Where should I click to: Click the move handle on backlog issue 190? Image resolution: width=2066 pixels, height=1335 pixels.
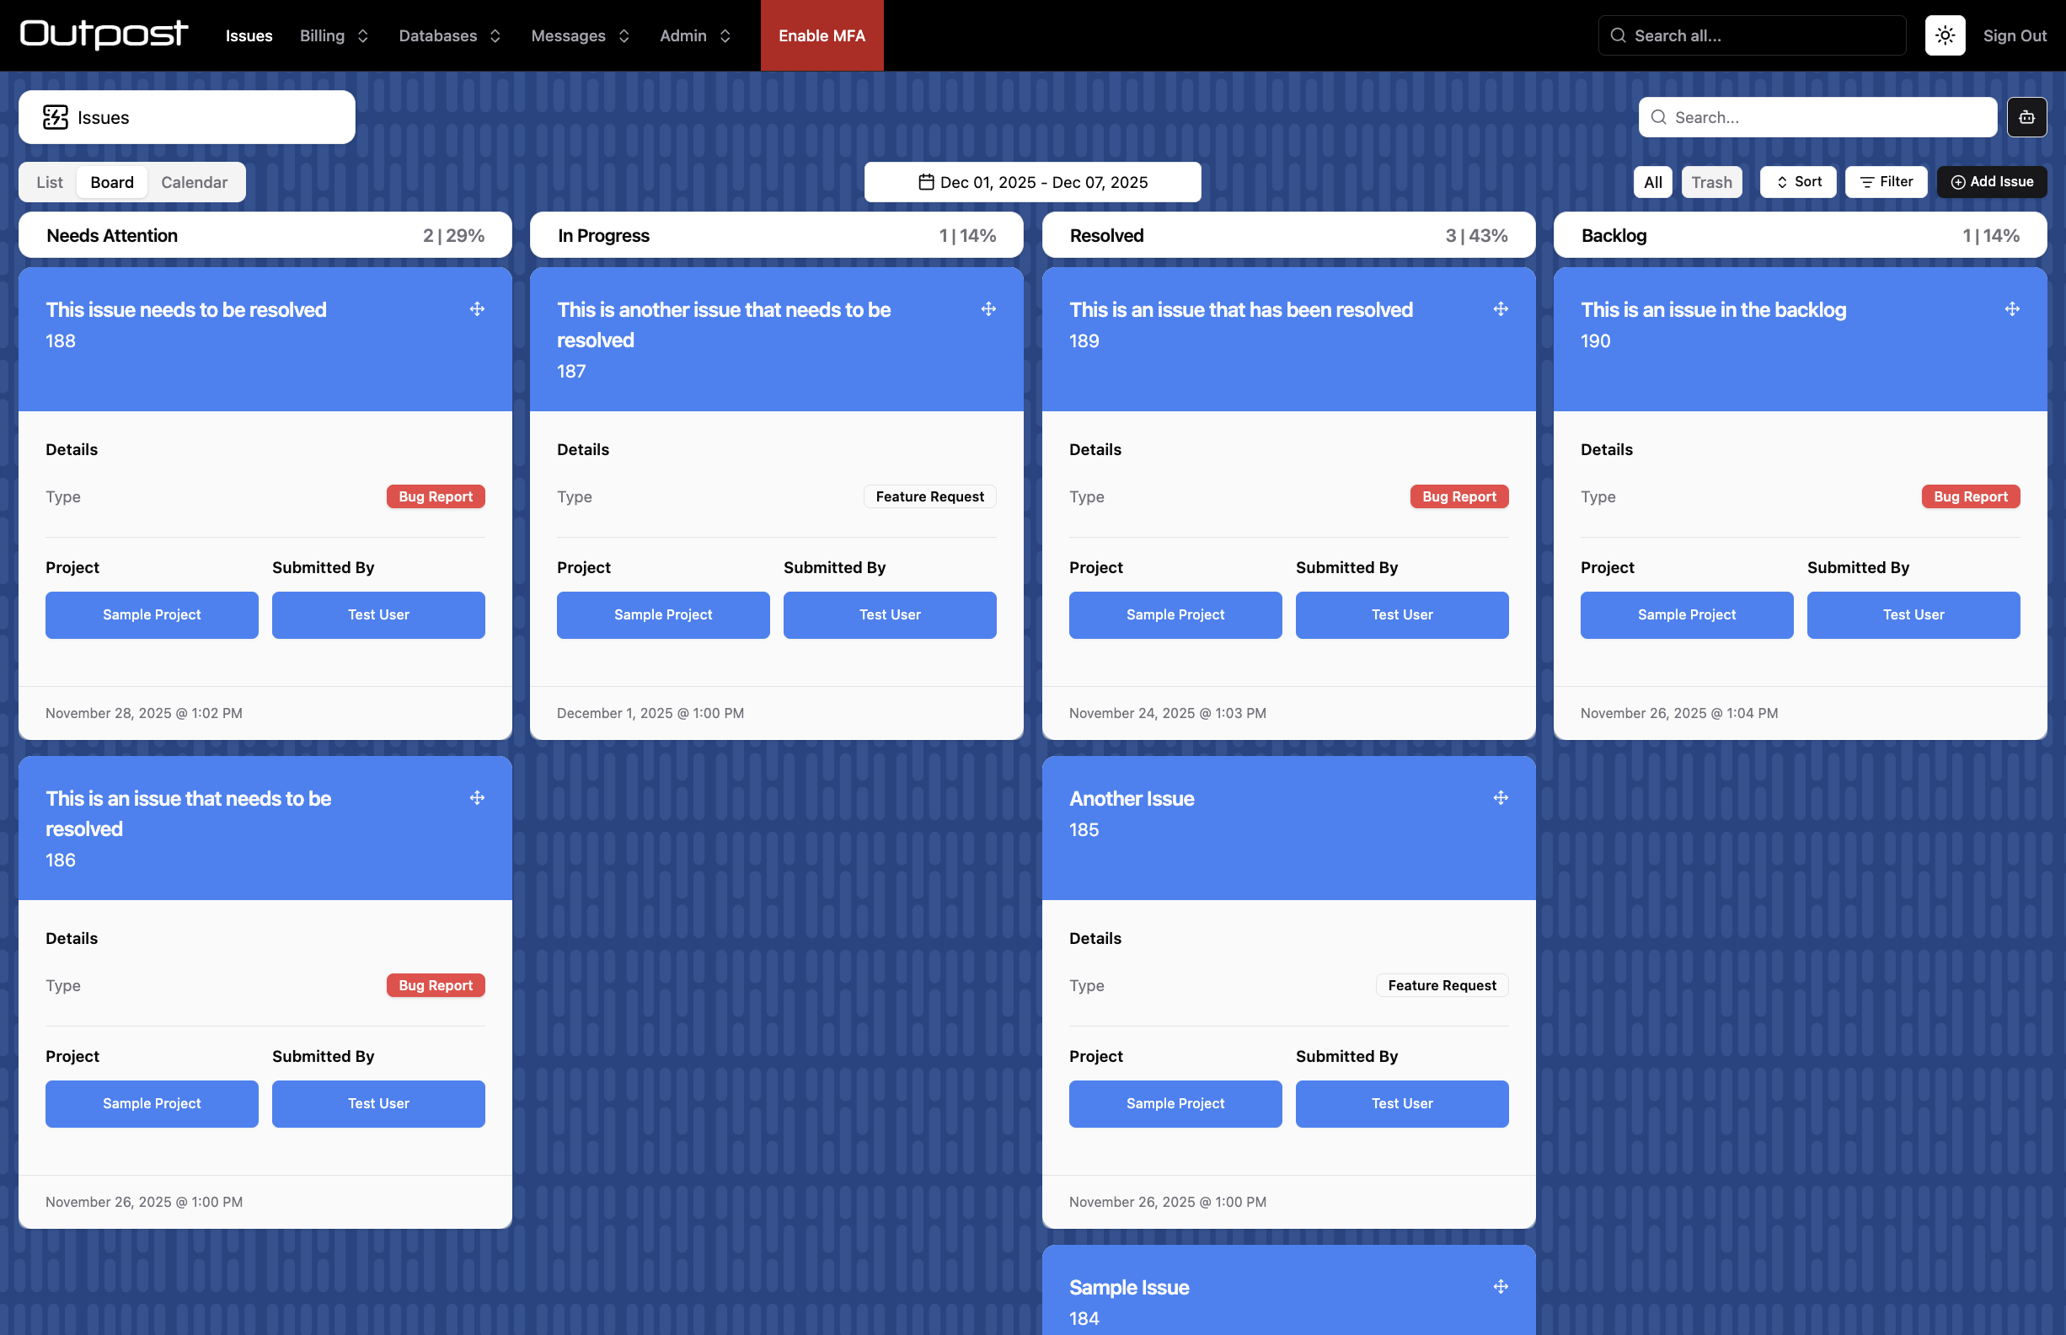click(2011, 309)
